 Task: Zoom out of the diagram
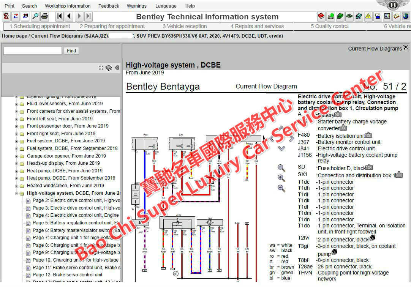tap(281, 188)
